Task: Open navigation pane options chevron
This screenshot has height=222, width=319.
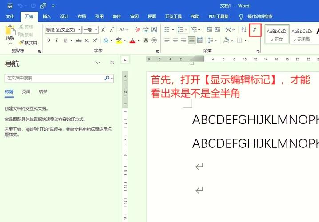Action: pos(98,63)
